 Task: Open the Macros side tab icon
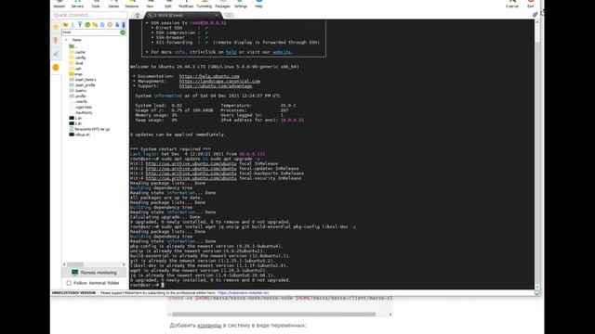(x=56, y=54)
